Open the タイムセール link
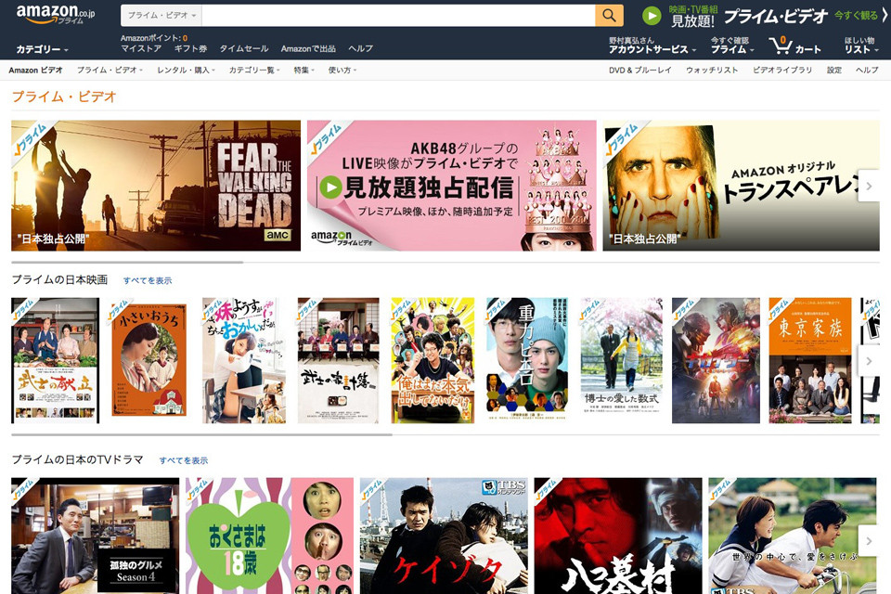The height and width of the screenshot is (594, 891). pos(244,48)
